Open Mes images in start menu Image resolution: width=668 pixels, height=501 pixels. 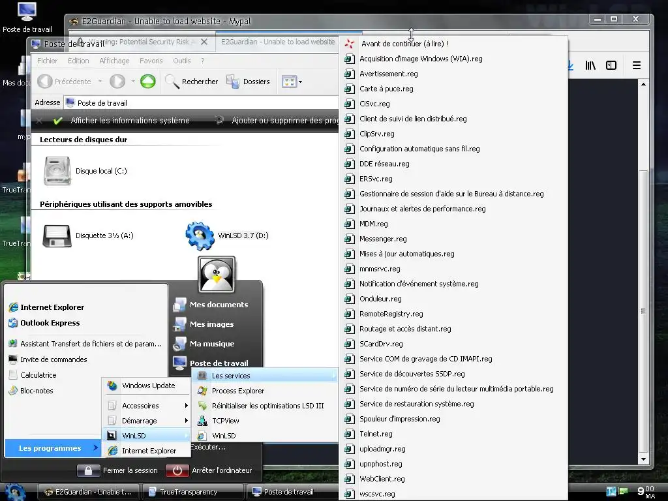(x=204, y=324)
